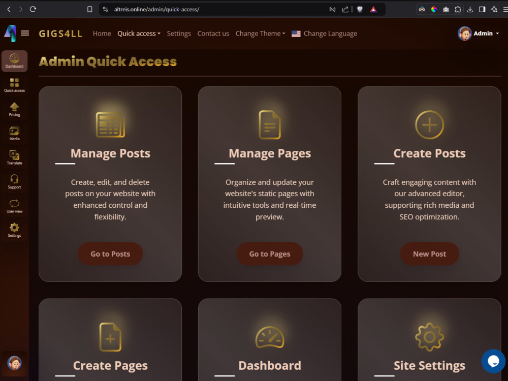Go back in browser history
Image resolution: width=508 pixels, height=381 pixels.
(9, 9)
